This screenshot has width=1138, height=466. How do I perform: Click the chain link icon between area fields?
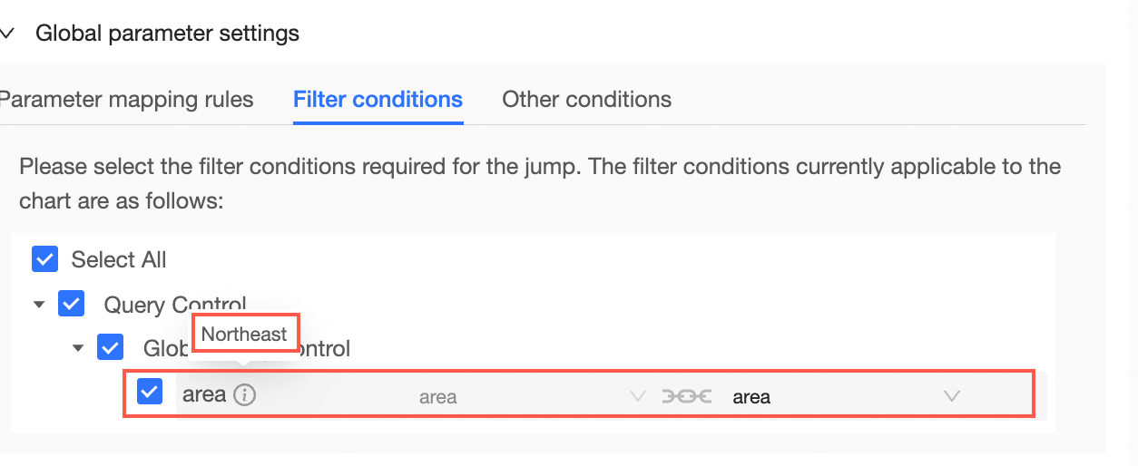point(687,396)
